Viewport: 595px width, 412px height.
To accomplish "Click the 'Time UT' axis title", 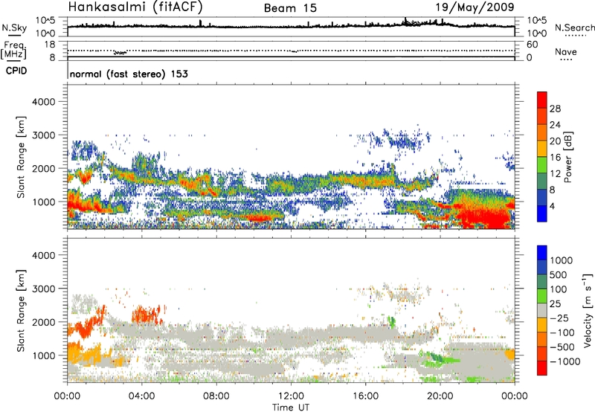I will click(x=291, y=408).
